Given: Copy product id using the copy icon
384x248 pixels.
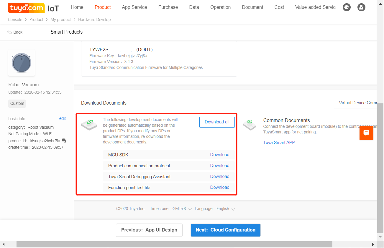Looking at the screenshot, I should (x=64, y=141).
